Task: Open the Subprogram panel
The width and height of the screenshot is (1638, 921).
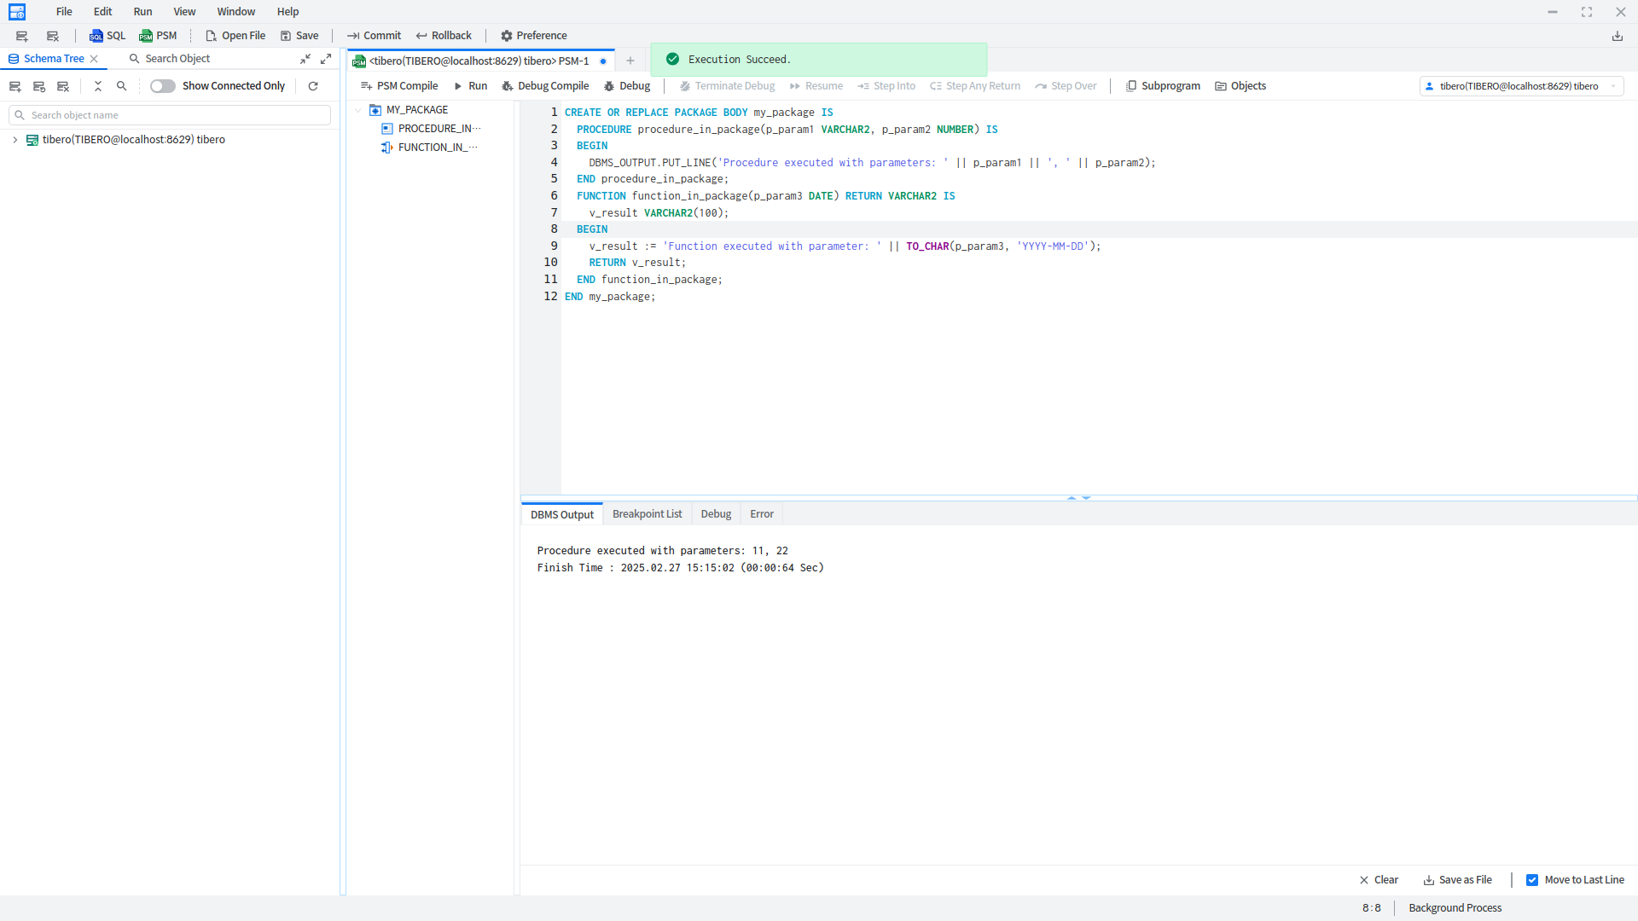Action: 1163,86
